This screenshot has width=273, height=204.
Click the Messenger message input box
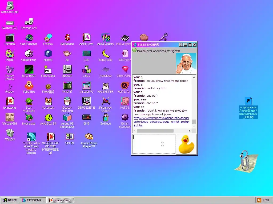[x=154, y=144]
